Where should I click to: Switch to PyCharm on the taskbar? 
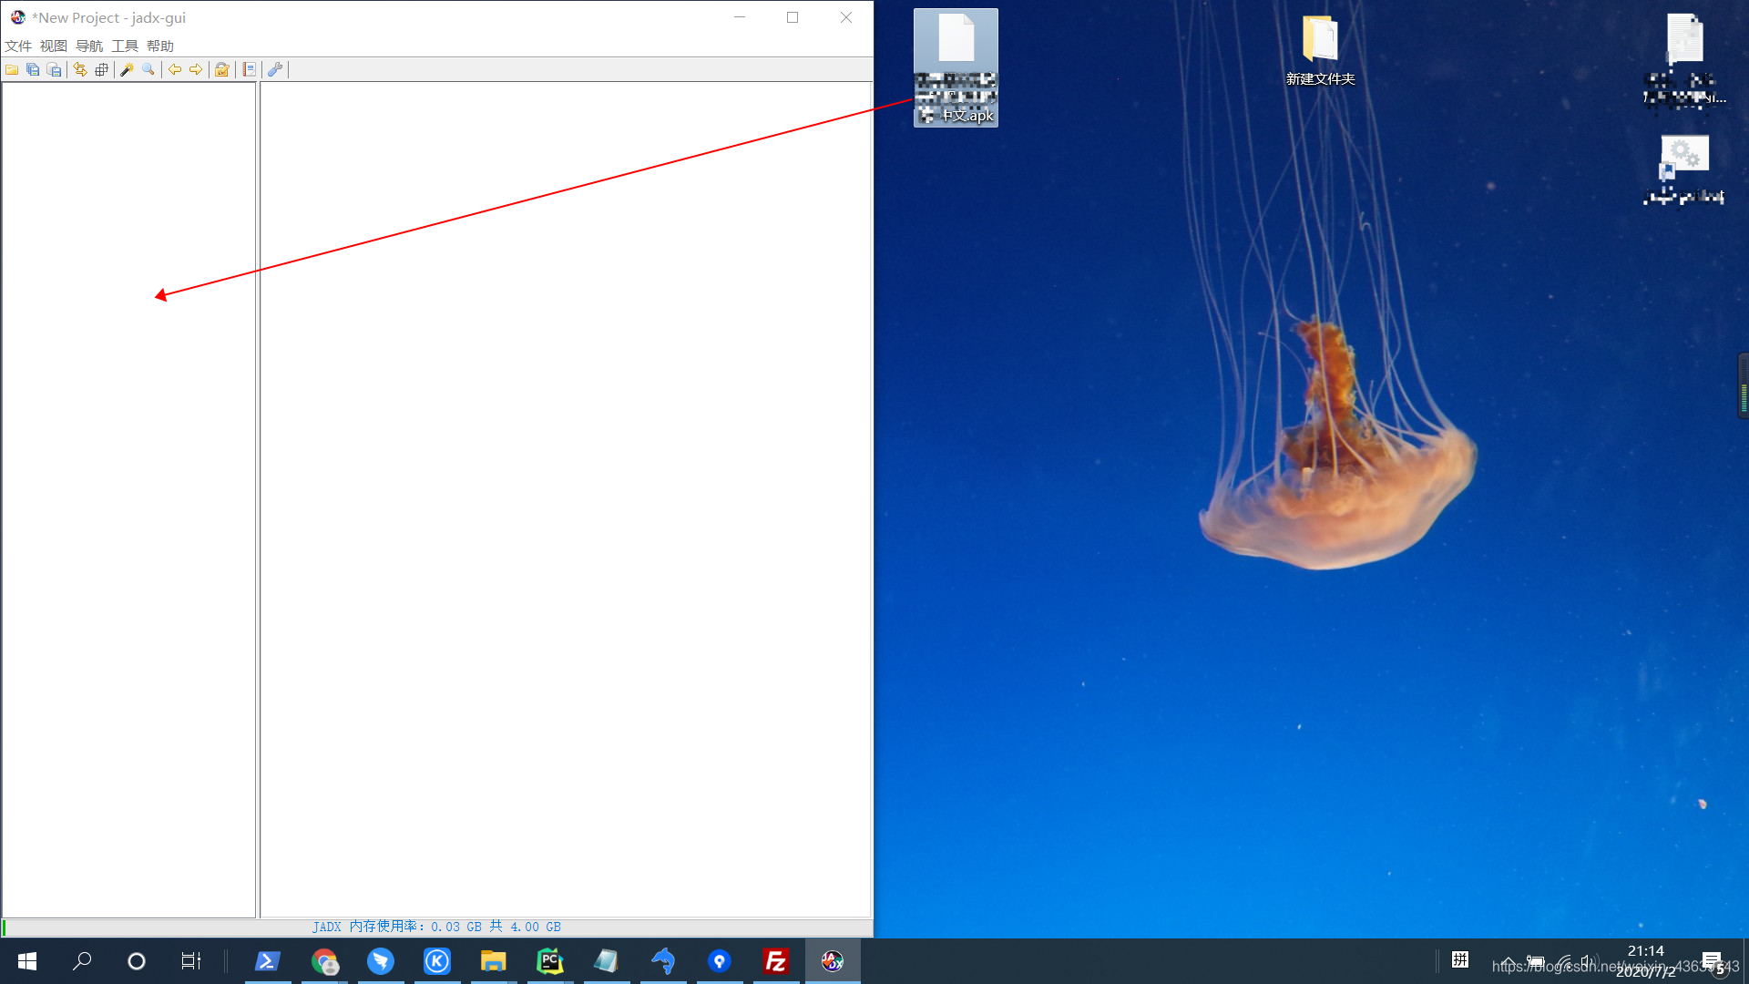[x=550, y=961]
